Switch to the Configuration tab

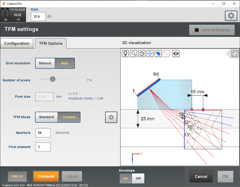tap(17, 43)
